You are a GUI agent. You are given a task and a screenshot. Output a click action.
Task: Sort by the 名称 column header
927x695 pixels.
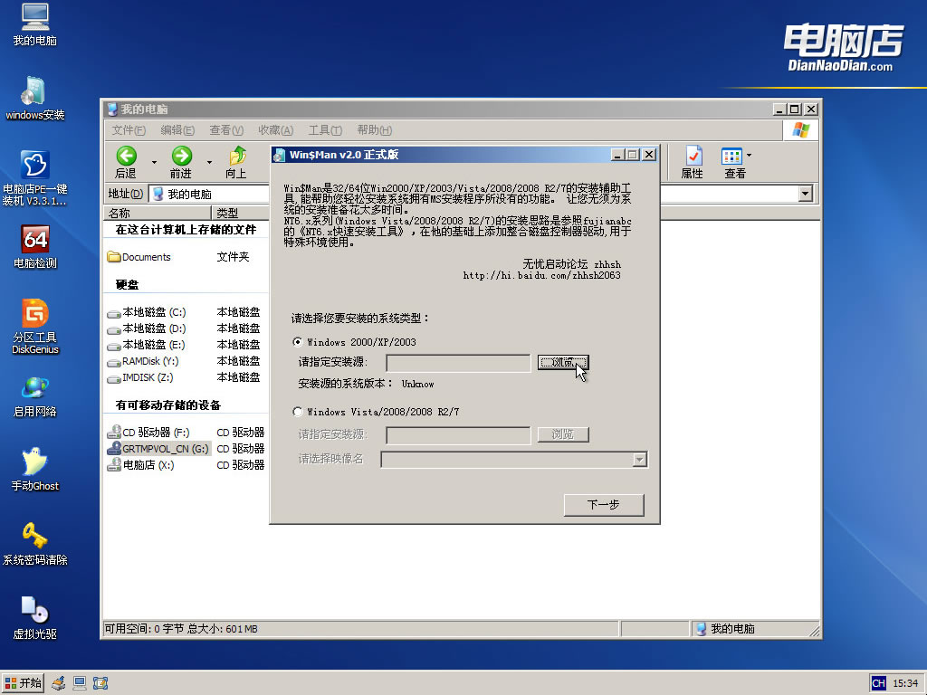[158, 214]
